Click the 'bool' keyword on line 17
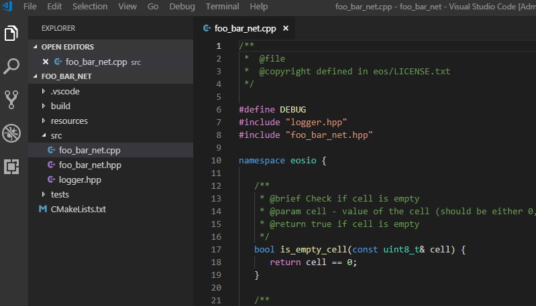Viewport: 536px width, 306px height. [x=264, y=249]
